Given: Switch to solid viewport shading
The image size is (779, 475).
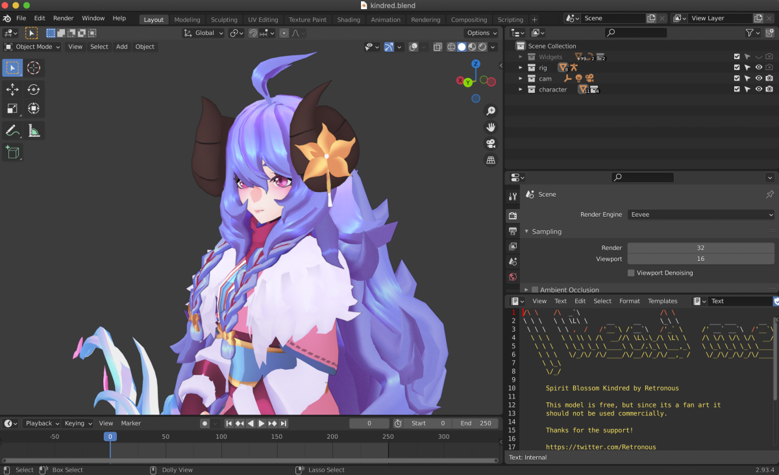Looking at the screenshot, I should click(462, 47).
